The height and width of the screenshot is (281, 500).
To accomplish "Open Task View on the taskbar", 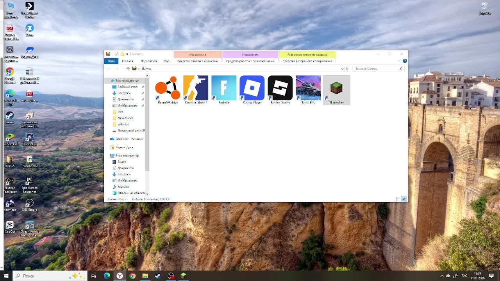I will click(94, 276).
